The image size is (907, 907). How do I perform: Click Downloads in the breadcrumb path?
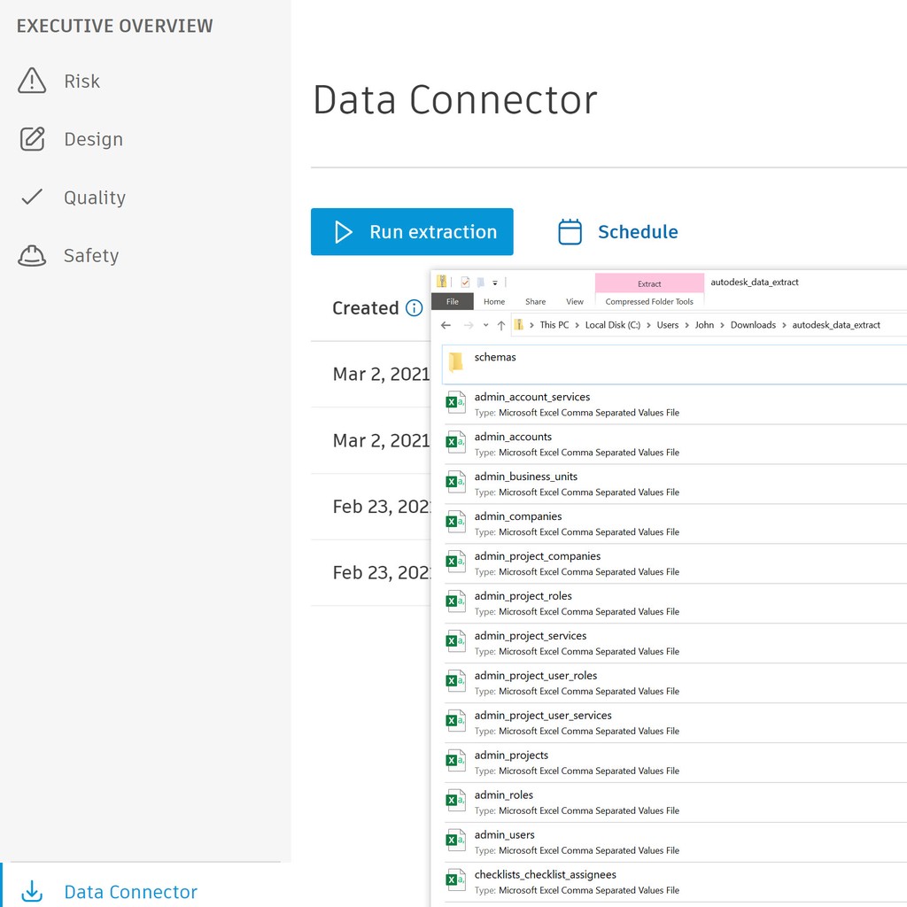point(753,324)
